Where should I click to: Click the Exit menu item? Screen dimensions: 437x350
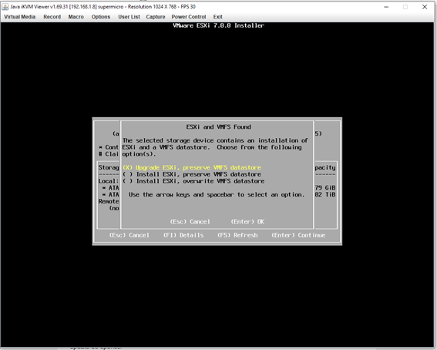[218, 17]
